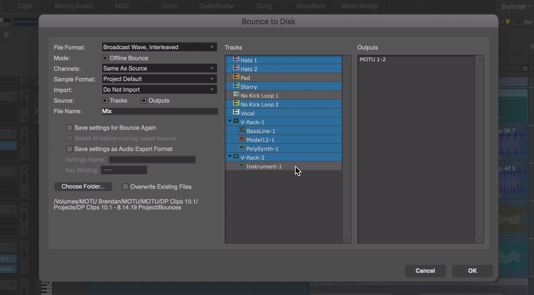Viewport: 534px width, 295px height.
Task: Click the No Kick Loop 2 track icon
Action: point(236,104)
